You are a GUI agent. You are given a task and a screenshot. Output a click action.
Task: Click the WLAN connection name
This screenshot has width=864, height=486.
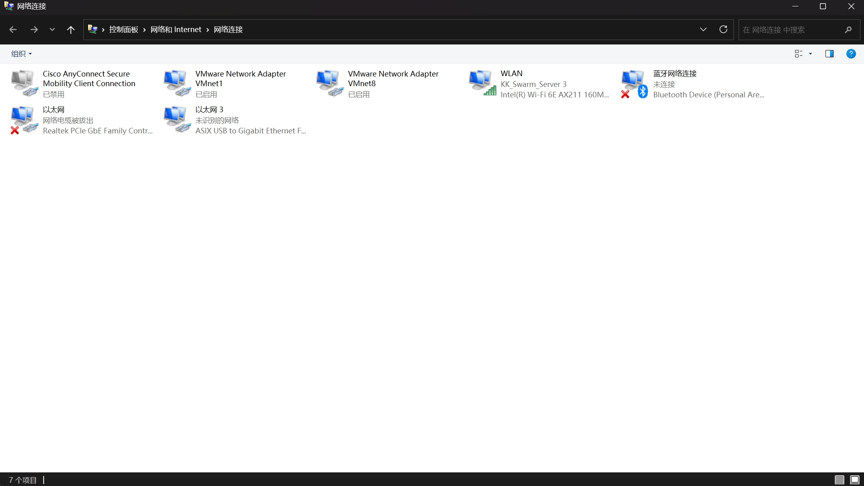(x=512, y=73)
